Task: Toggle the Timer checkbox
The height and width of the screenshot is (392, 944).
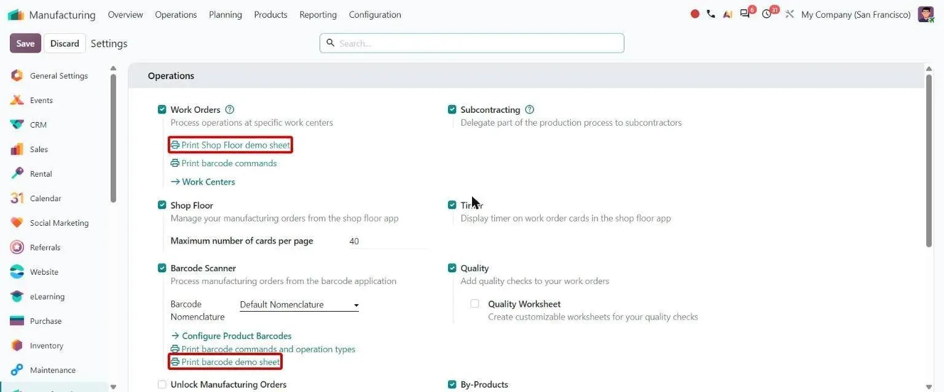Action: point(452,206)
